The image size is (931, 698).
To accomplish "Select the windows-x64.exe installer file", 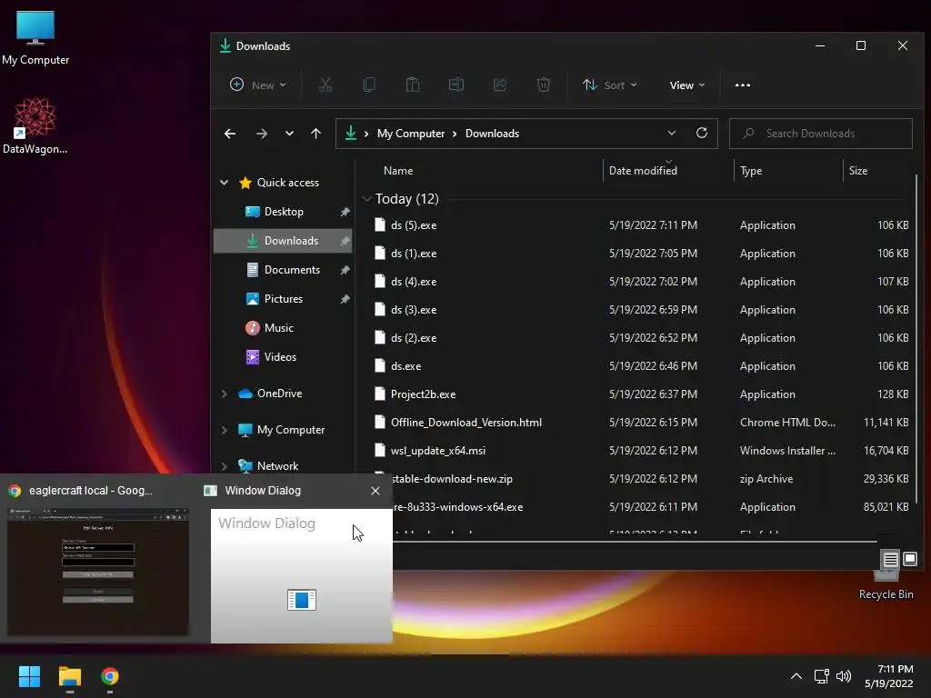I will tap(652, 507).
